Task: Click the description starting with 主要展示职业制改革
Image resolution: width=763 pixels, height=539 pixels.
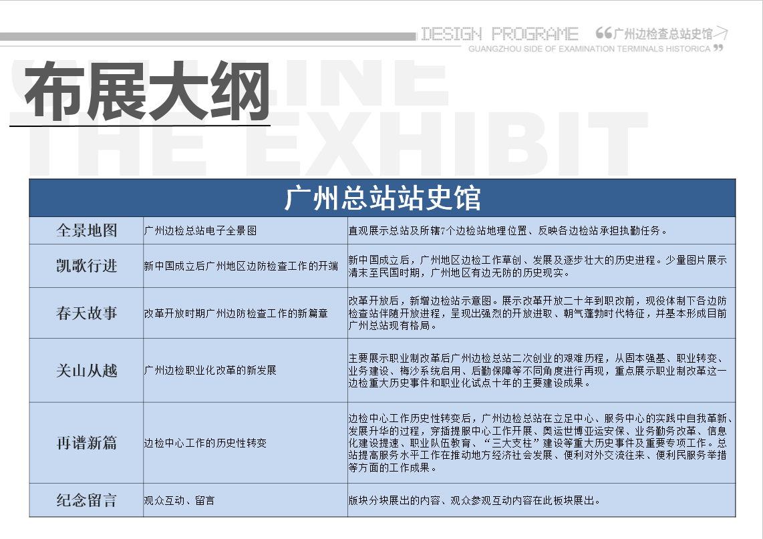Action: point(538,370)
